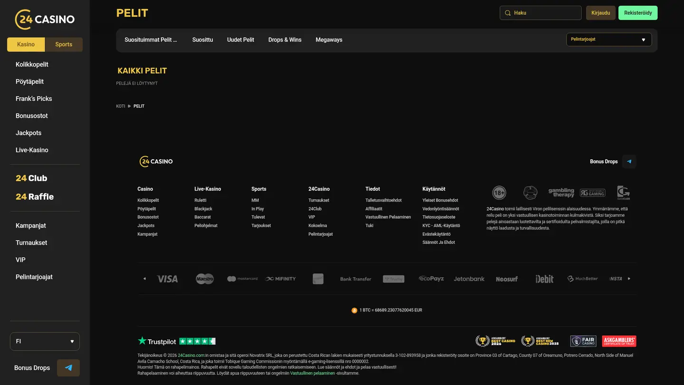Open Jackpots in the sidebar
Image resolution: width=684 pixels, height=385 pixels.
(x=28, y=133)
